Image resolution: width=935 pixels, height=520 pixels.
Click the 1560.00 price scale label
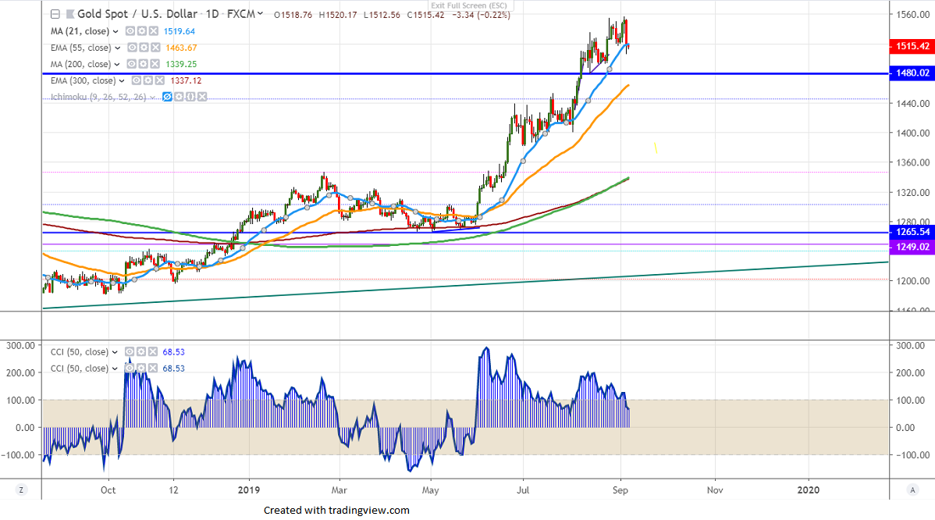[913, 15]
